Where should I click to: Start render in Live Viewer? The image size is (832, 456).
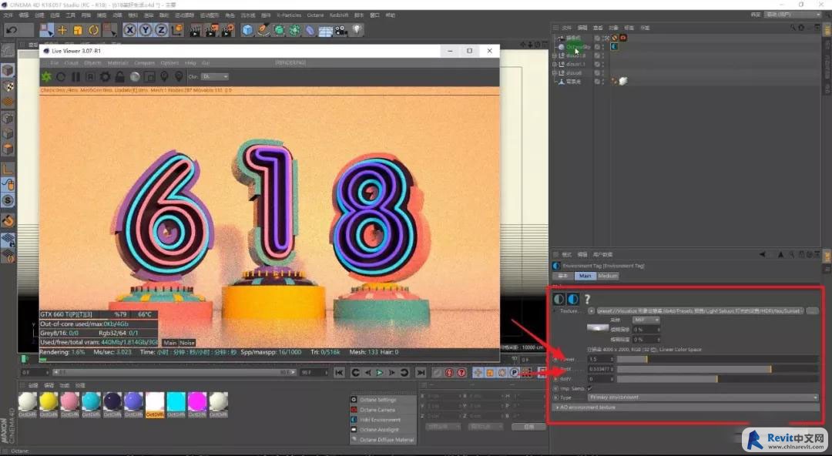click(x=47, y=77)
